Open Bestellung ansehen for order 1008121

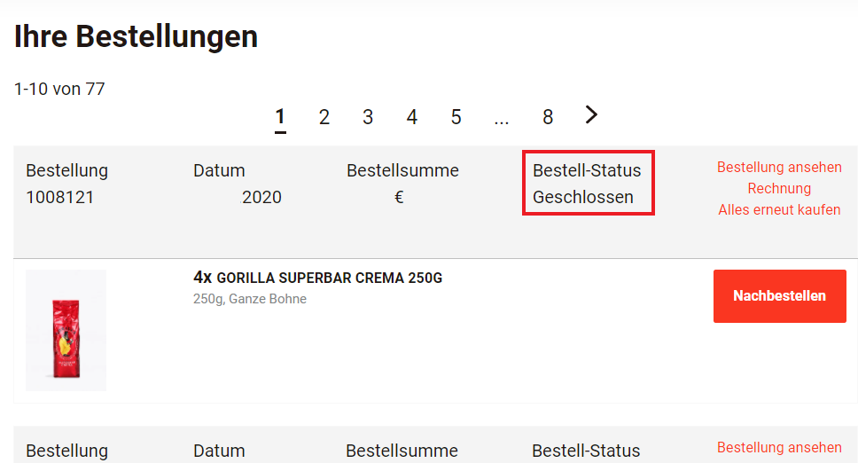[779, 167]
